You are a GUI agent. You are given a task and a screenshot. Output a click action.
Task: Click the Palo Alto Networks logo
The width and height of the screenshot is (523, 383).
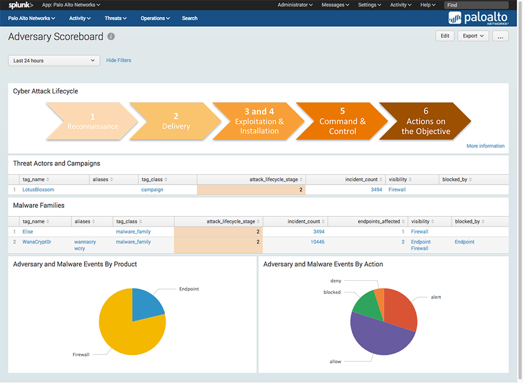(x=478, y=18)
